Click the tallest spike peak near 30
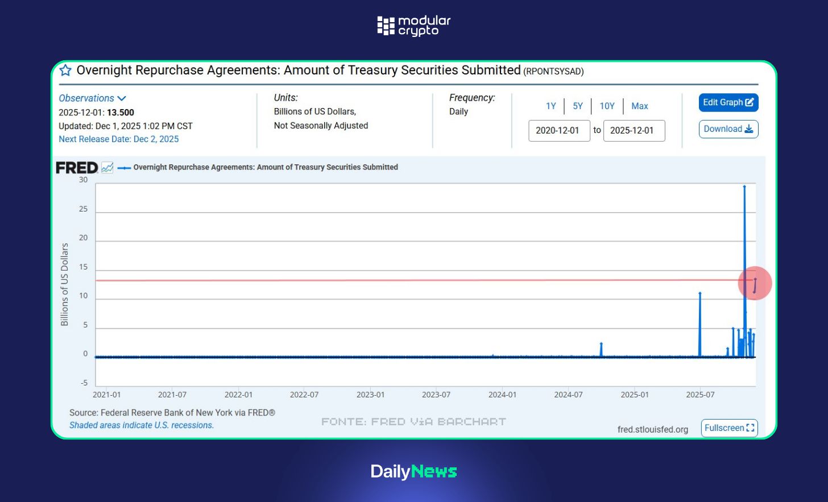Viewport: 828px width, 502px height. [744, 186]
